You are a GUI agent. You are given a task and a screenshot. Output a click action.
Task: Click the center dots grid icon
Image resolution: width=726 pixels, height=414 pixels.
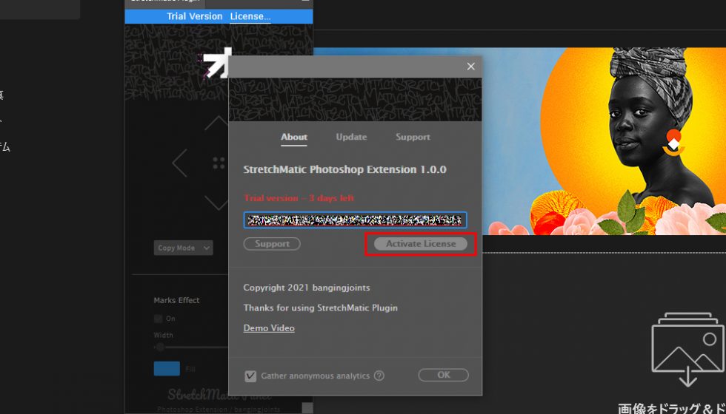click(x=219, y=163)
